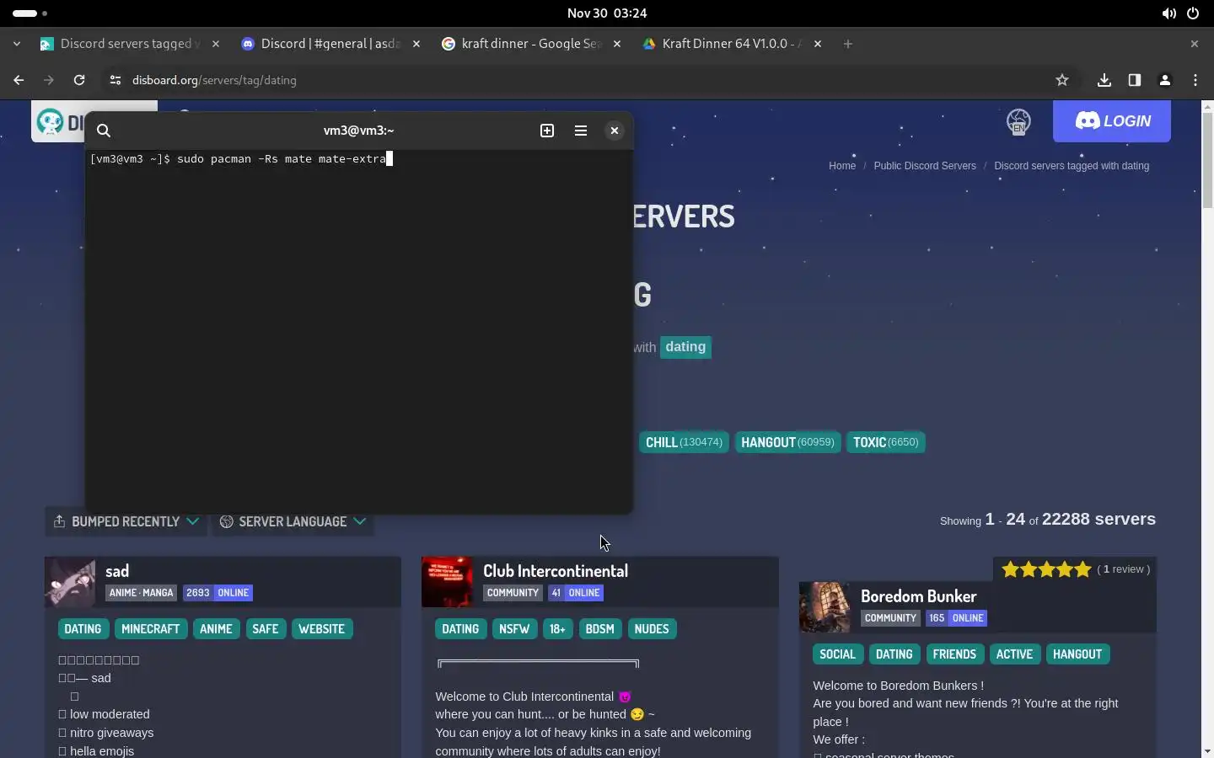Click NUDES tag on Club Intercontinental
1214x758 pixels.
click(x=652, y=629)
